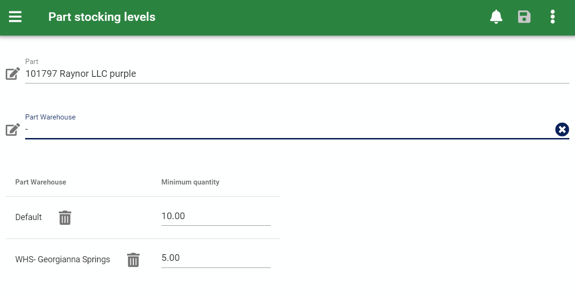Click the edit icon beside Part Warehouse field
Screen dimensions: 575x295
tap(13, 129)
